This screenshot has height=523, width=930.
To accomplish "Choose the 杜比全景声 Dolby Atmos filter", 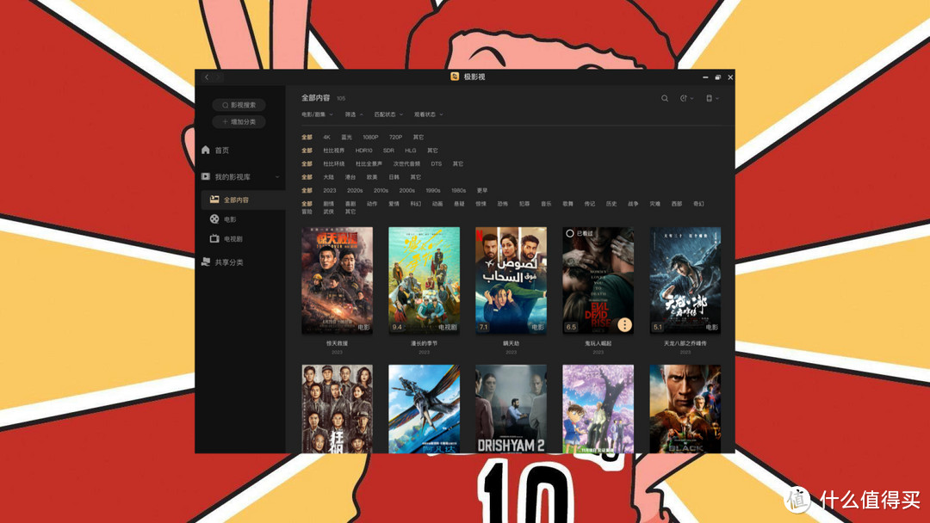I will (369, 164).
